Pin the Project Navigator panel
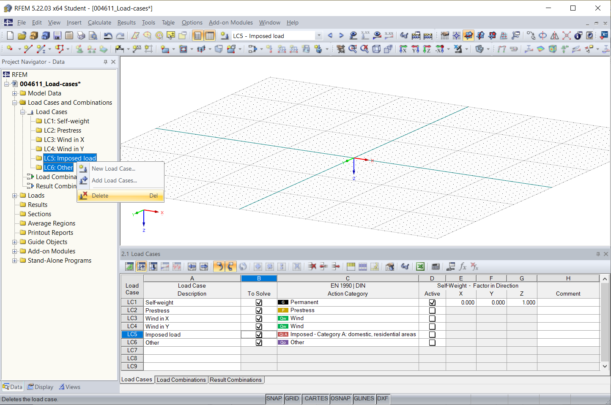This screenshot has height=405, width=611. pos(106,62)
